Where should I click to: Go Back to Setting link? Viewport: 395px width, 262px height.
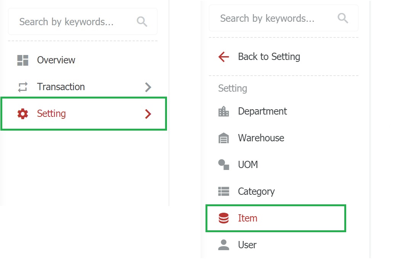269,57
